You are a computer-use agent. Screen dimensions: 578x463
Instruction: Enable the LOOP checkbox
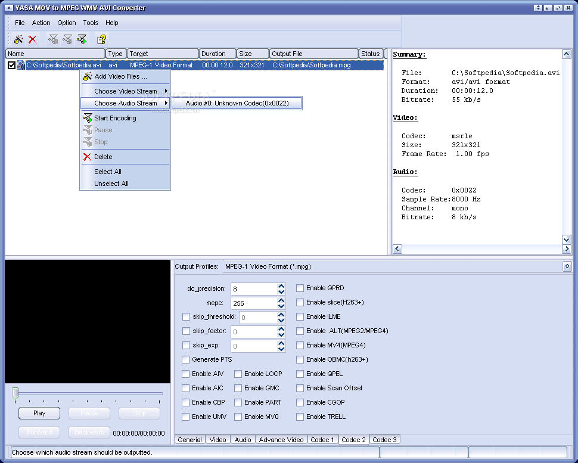click(238, 374)
